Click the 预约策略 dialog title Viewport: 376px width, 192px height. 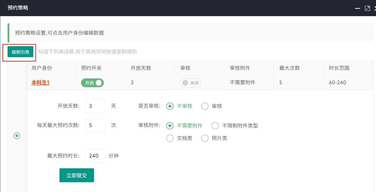[x=18, y=8]
